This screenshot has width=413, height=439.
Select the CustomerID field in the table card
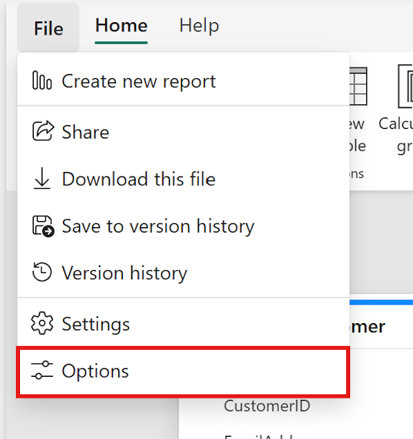pos(267,406)
